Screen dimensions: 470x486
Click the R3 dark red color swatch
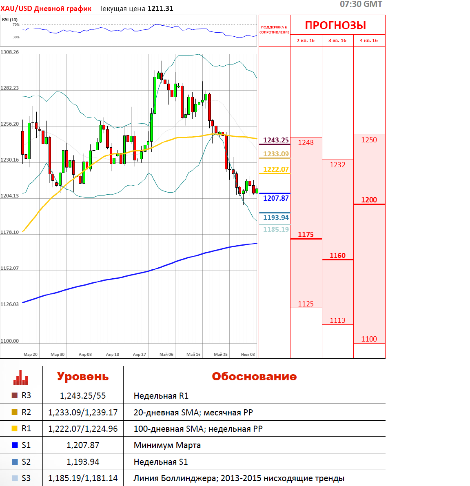coord(15,395)
